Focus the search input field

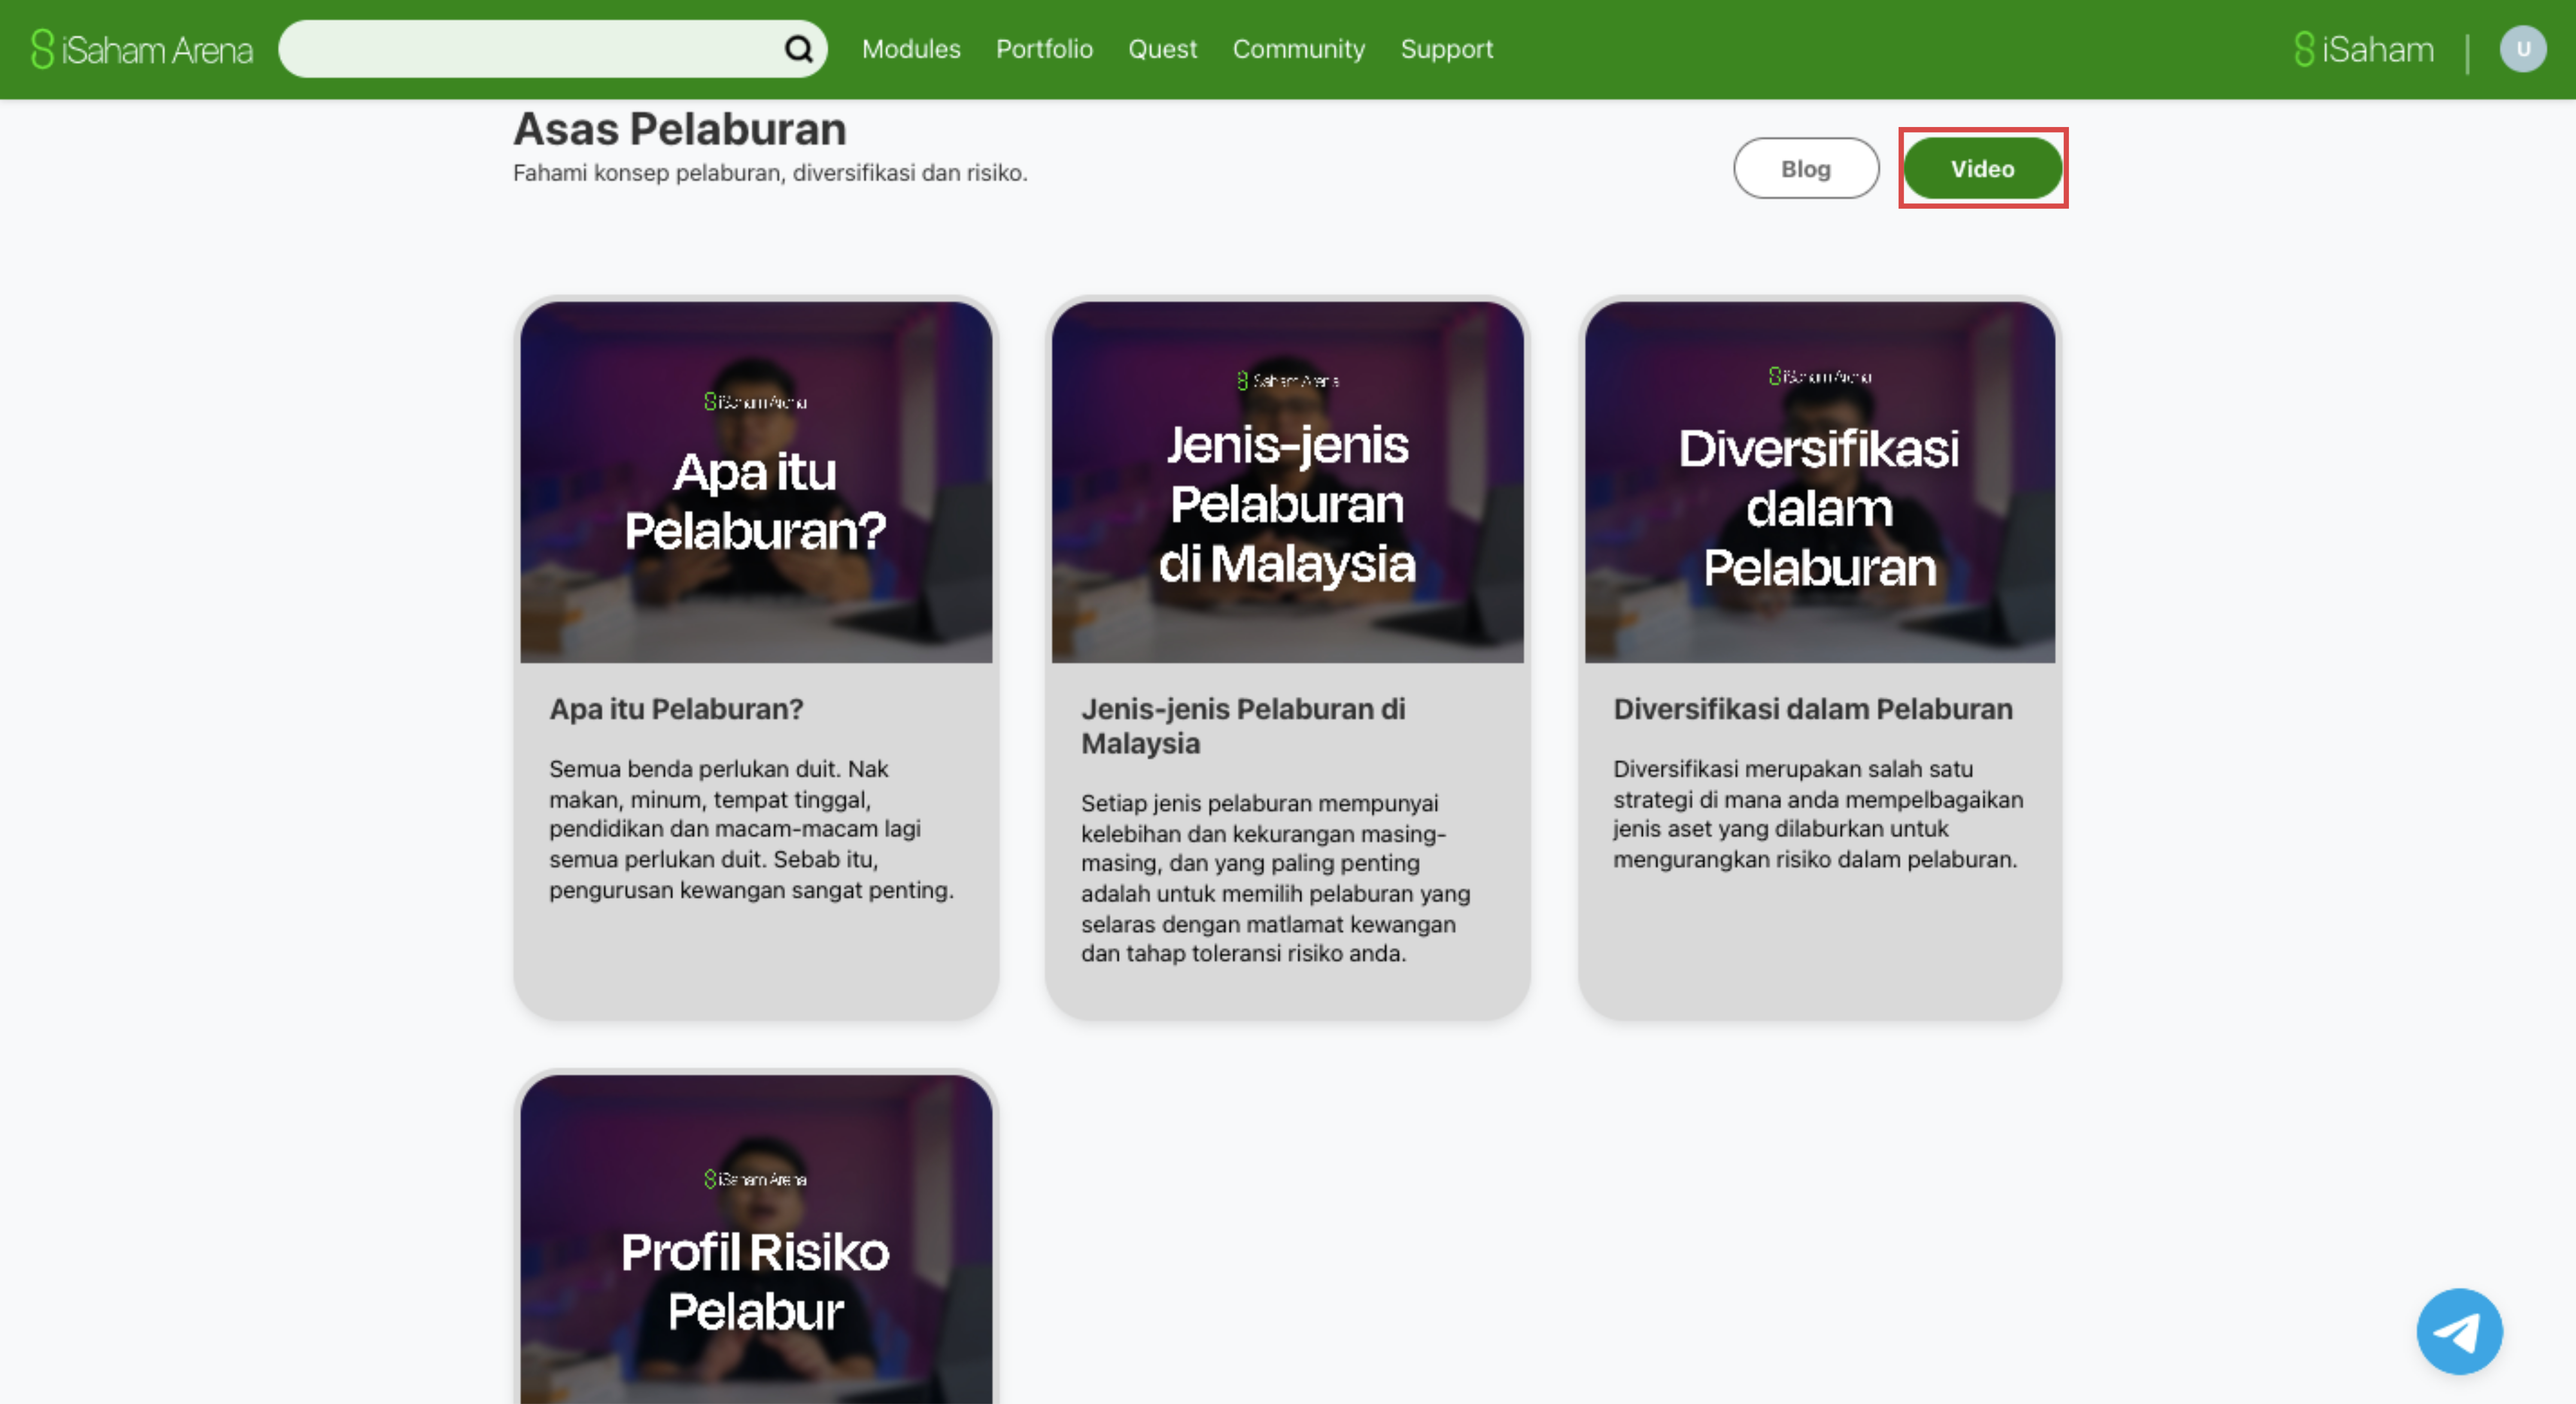(x=530, y=49)
